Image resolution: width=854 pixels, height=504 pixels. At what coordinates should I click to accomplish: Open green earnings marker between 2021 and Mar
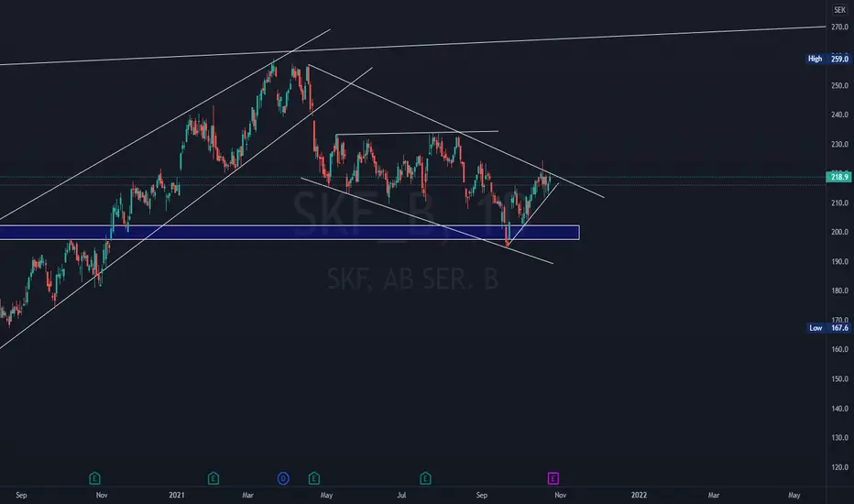click(213, 478)
